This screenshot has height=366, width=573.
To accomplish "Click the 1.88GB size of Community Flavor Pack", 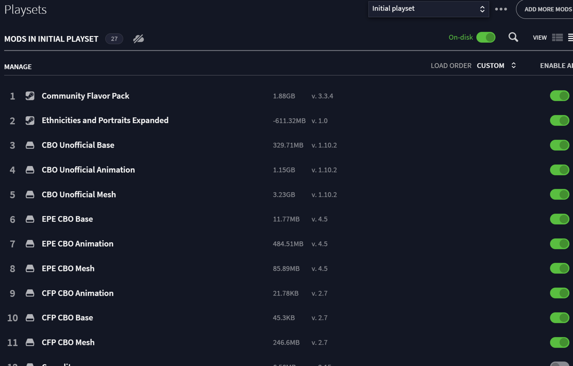I will (284, 96).
